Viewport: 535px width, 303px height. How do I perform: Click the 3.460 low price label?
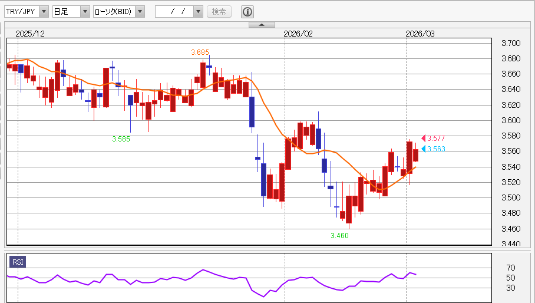339,235
